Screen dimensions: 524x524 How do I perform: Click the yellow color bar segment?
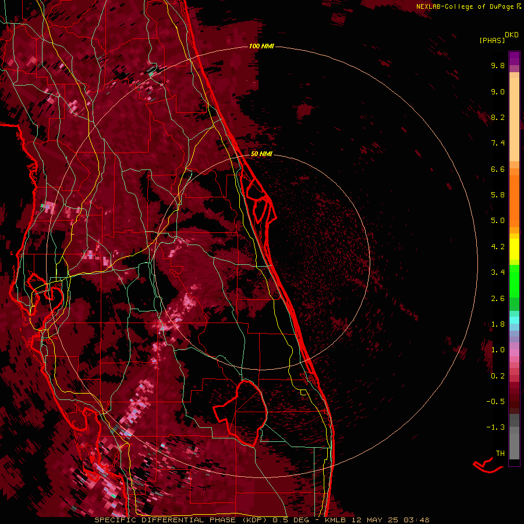pos(514,249)
